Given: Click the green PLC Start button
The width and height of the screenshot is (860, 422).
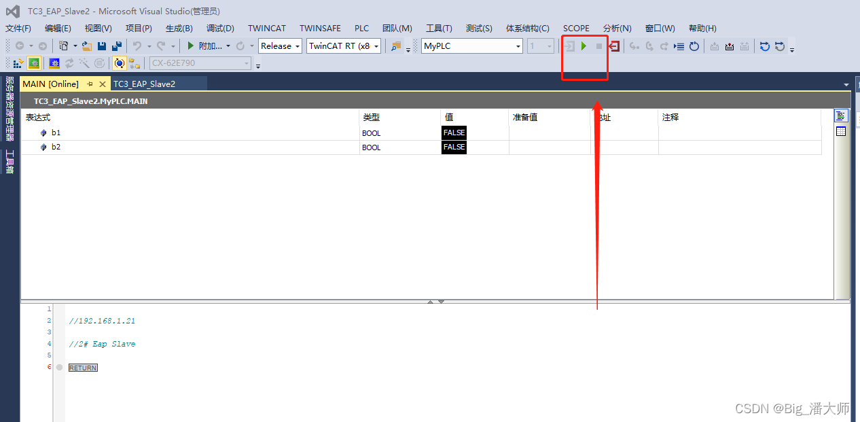Looking at the screenshot, I should click(584, 46).
